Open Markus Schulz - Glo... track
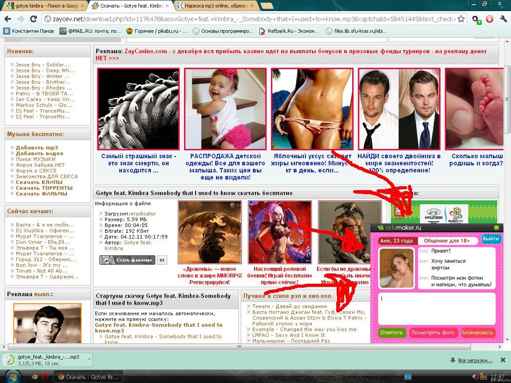Viewport: 511px width, 383px height. [x=43, y=105]
